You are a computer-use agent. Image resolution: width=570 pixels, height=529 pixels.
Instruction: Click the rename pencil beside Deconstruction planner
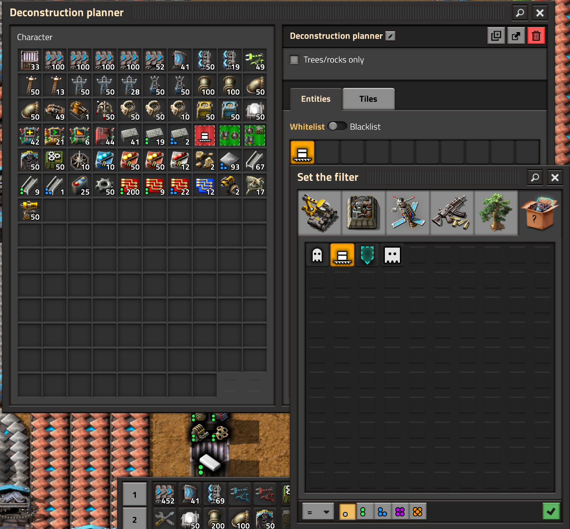point(390,36)
